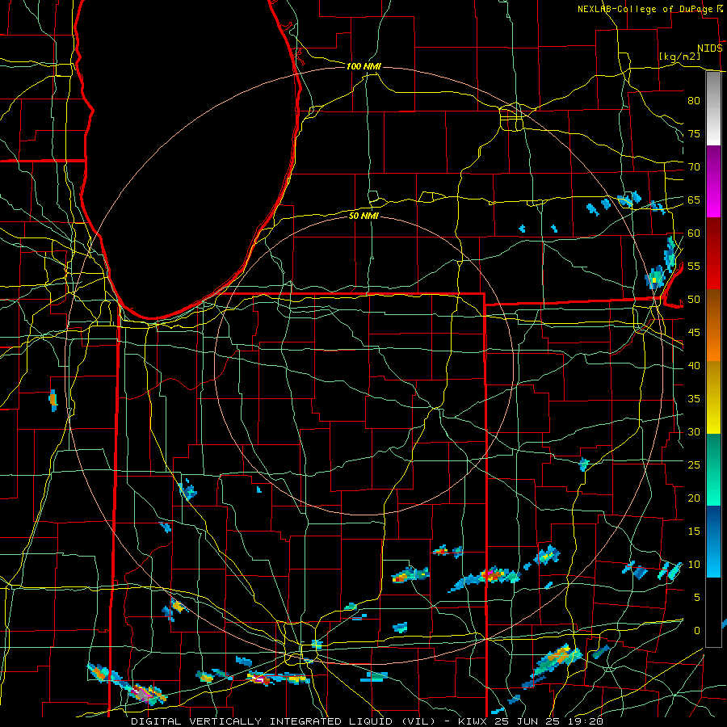Click the 15 value on the scale
The height and width of the screenshot is (727, 727).
[x=694, y=532]
